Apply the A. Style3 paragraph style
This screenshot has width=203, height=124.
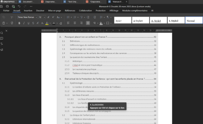tap(158, 20)
